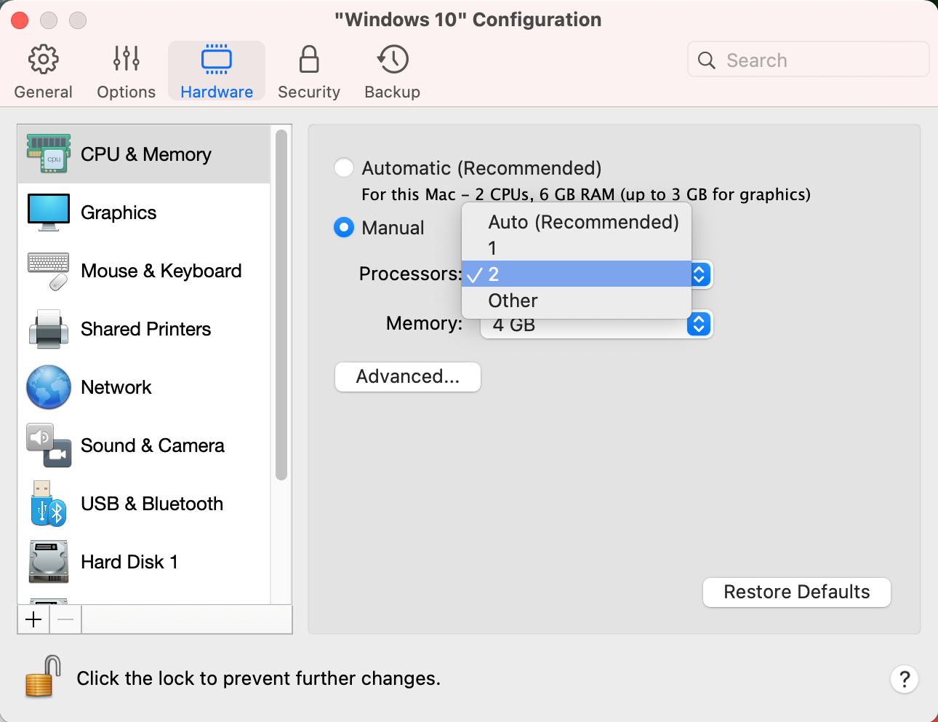The width and height of the screenshot is (938, 722).
Task: Select the Graphics monitor icon
Action: [48, 213]
